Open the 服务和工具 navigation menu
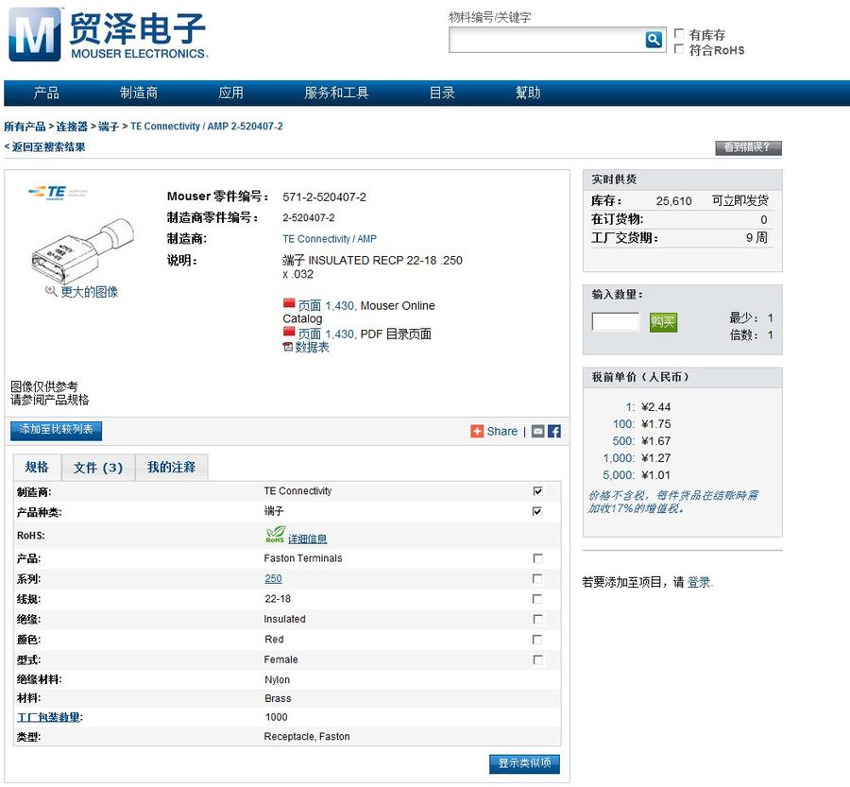Image resolution: width=850 pixels, height=787 pixels. pos(336,93)
